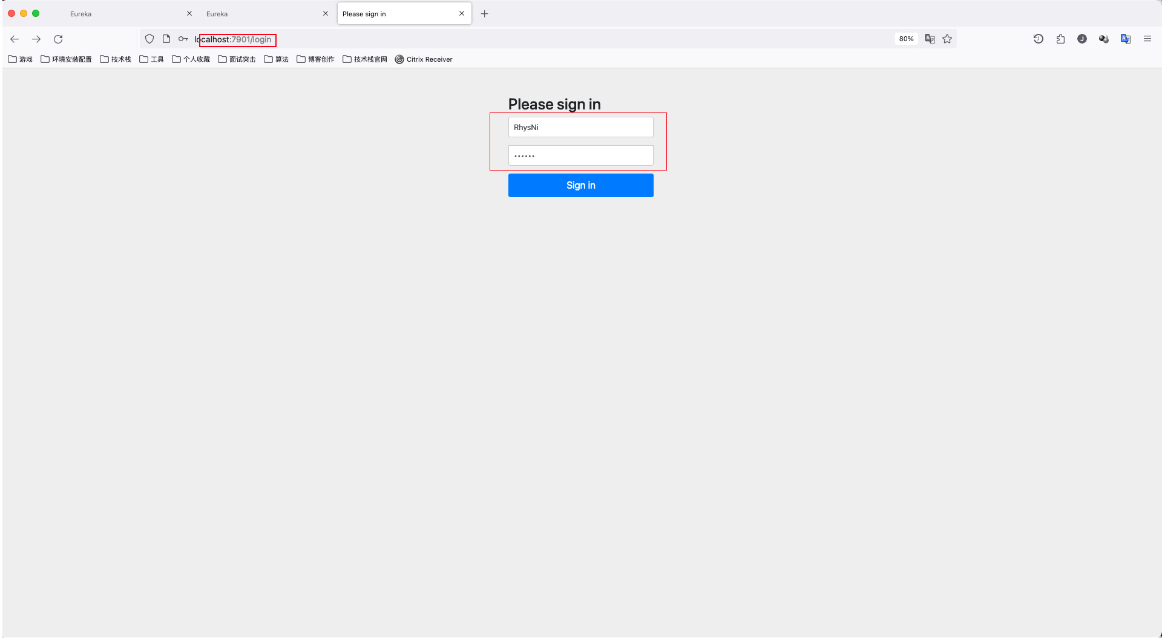Open the Citrix Receiver bookmark
This screenshot has height=638, width=1162.
(x=424, y=59)
